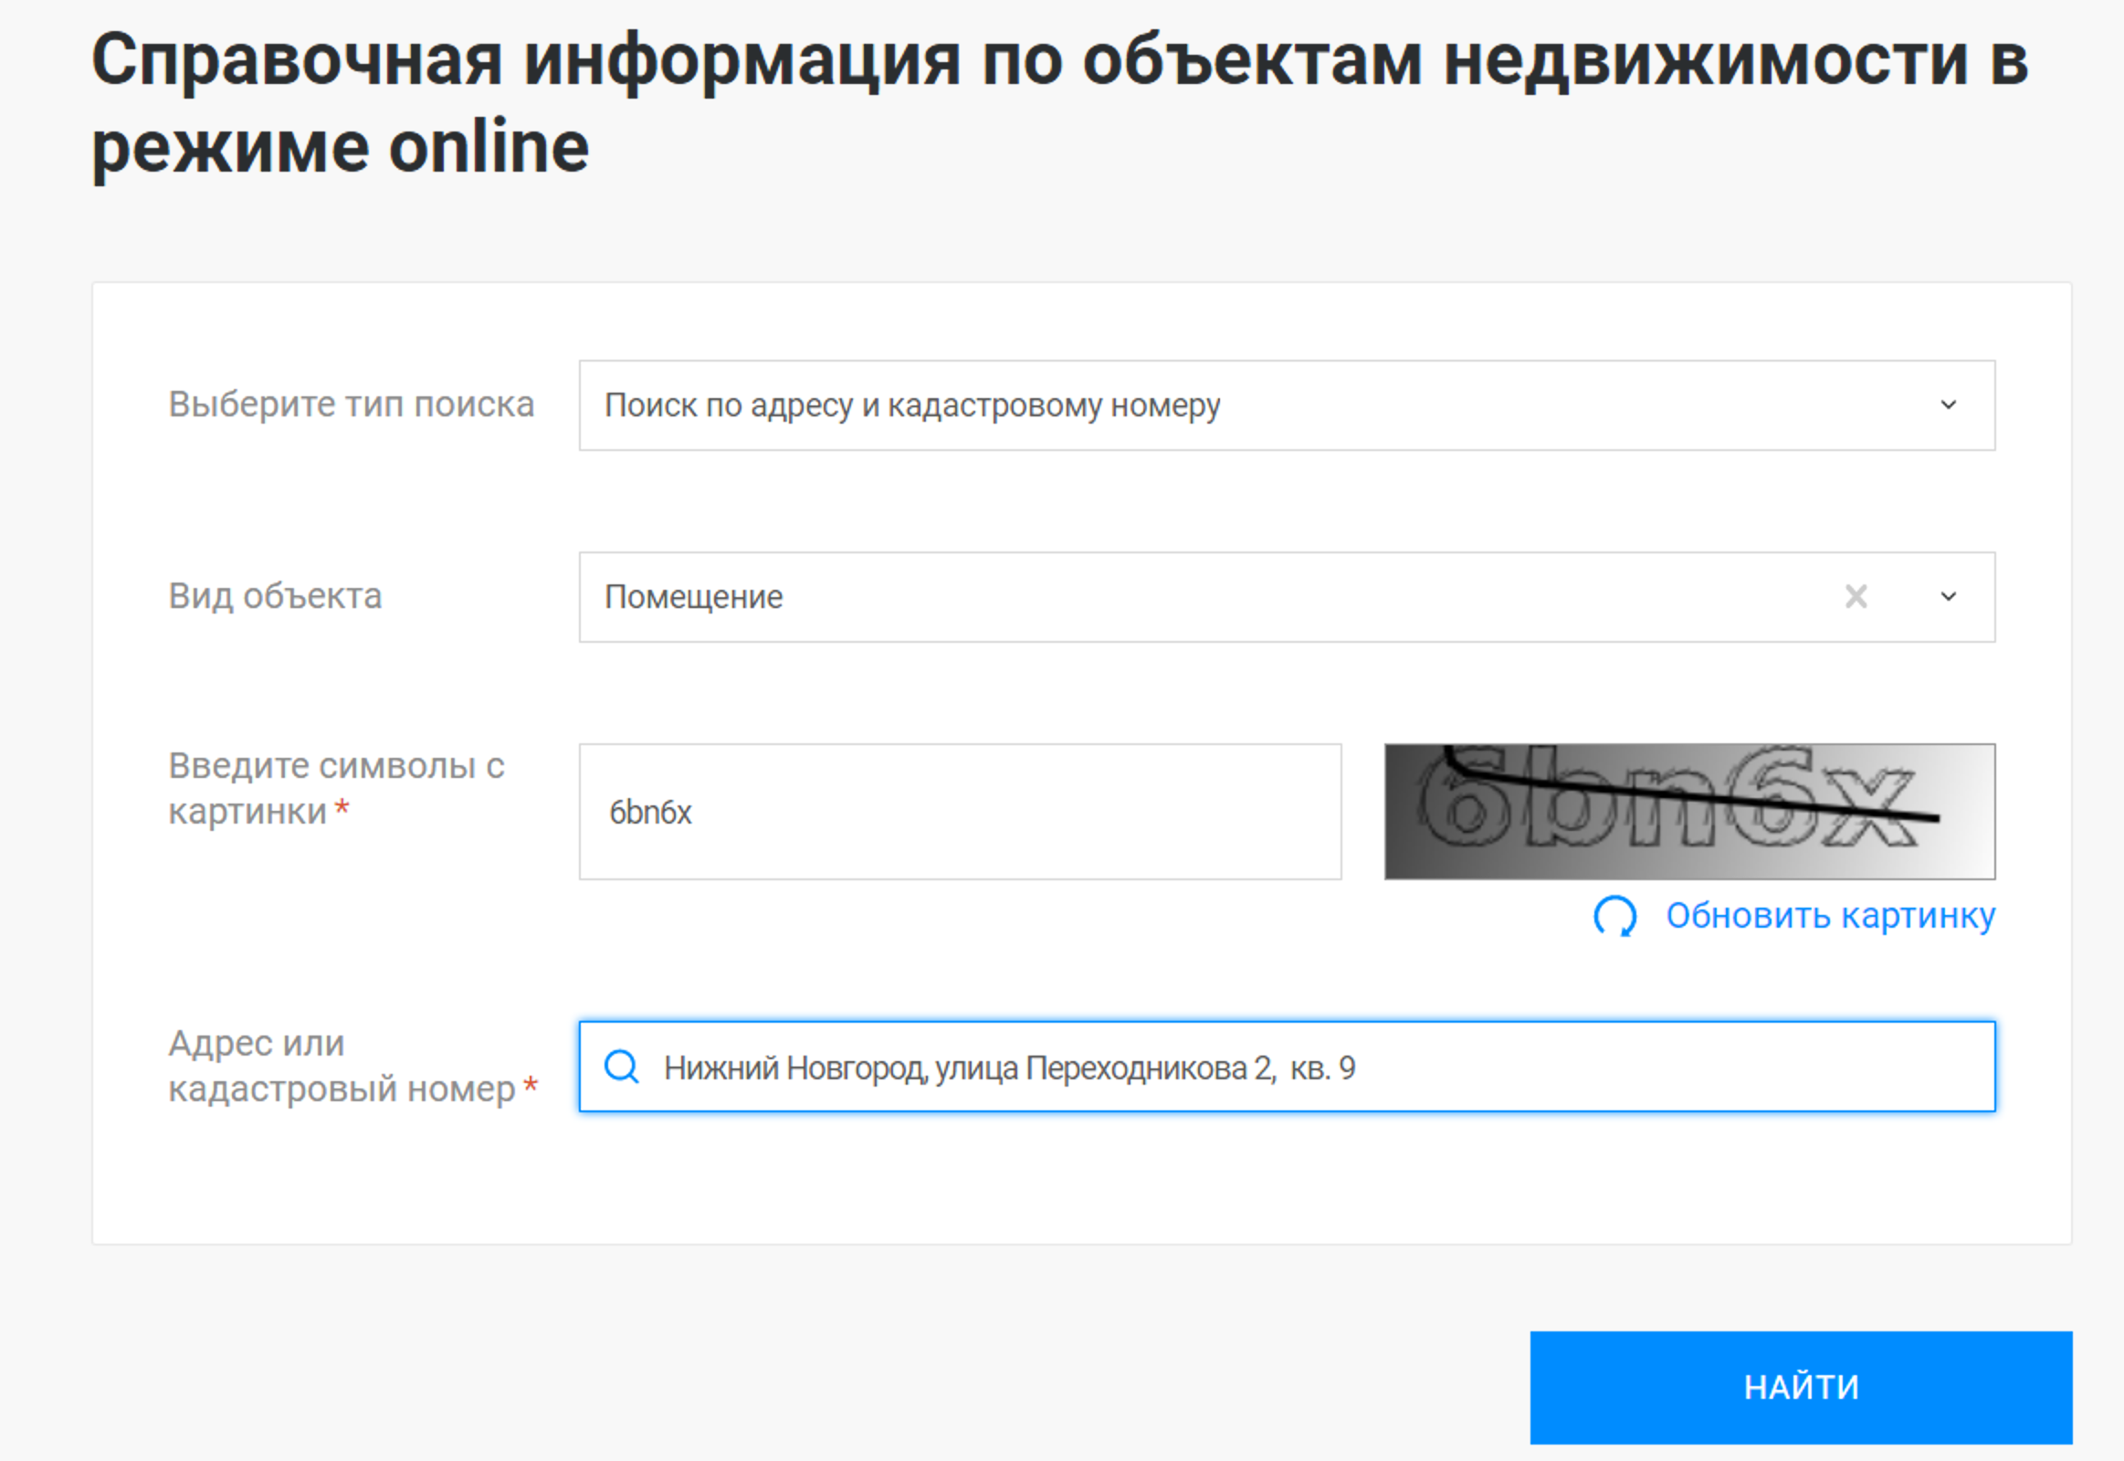This screenshot has height=1461, width=2124.
Task: Focus the address or cadastral number field
Action: (x=1287, y=1067)
